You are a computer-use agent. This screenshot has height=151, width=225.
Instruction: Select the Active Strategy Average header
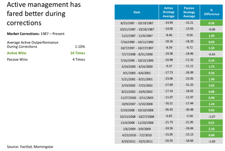tap(169, 12)
